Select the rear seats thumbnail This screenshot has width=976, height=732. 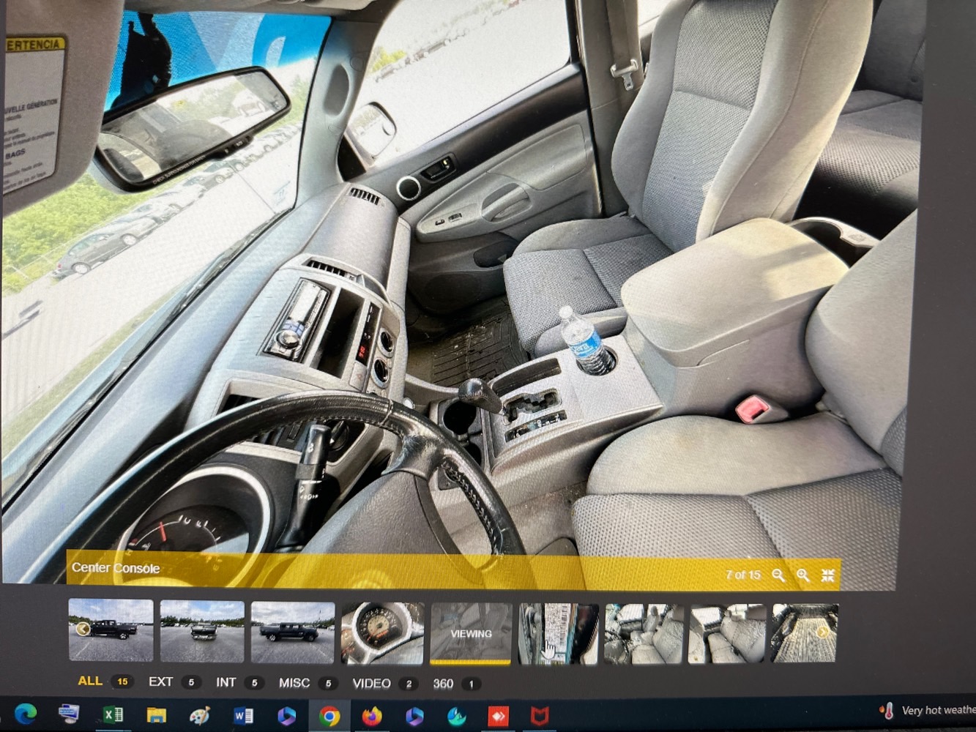[726, 634]
